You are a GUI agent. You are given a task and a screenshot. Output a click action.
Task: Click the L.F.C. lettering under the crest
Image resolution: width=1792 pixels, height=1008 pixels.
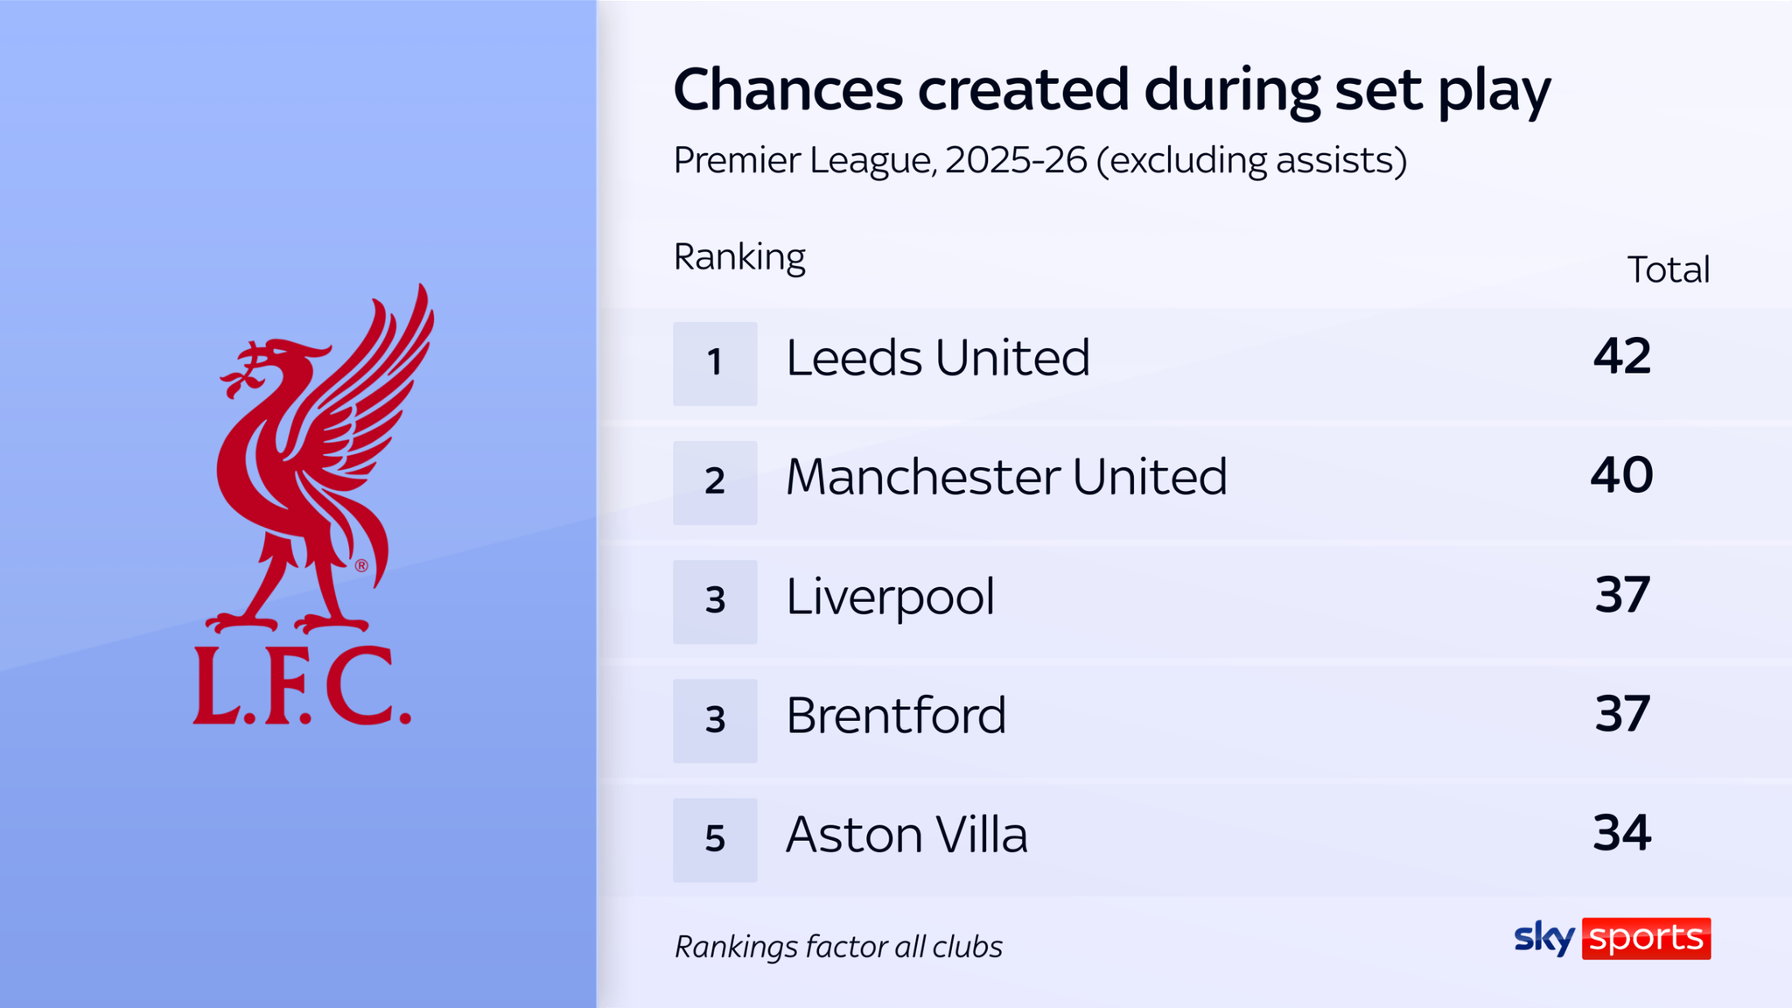click(302, 687)
